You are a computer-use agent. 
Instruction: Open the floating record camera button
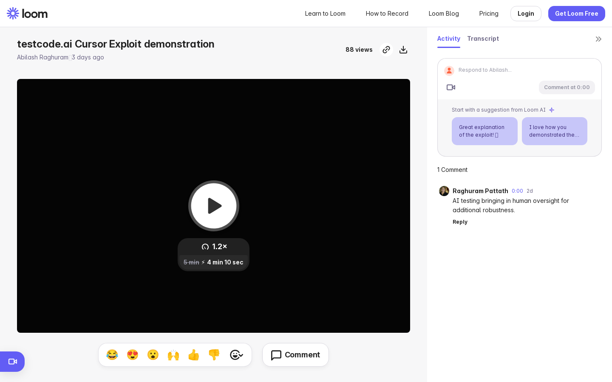pyautogui.click(x=12, y=362)
